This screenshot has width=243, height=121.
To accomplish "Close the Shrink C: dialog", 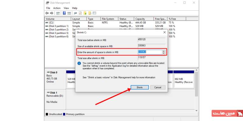I will [x=165, y=32].
